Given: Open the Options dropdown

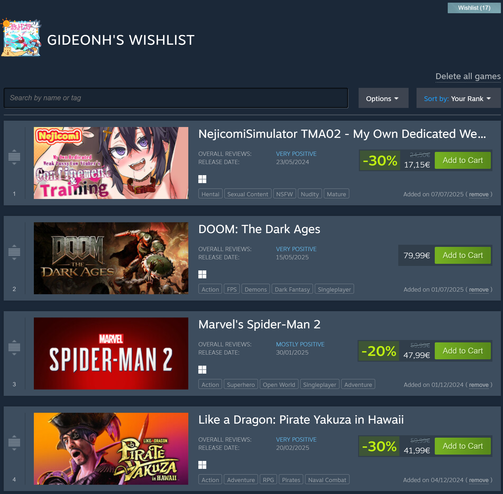Looking at the screenshot, I should pos(383,98).
